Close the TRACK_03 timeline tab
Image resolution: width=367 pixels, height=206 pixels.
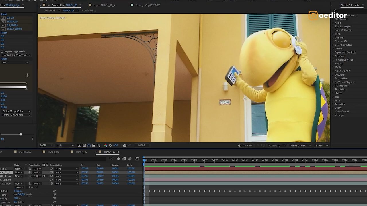pyautogui.click(x=96, y=152)
